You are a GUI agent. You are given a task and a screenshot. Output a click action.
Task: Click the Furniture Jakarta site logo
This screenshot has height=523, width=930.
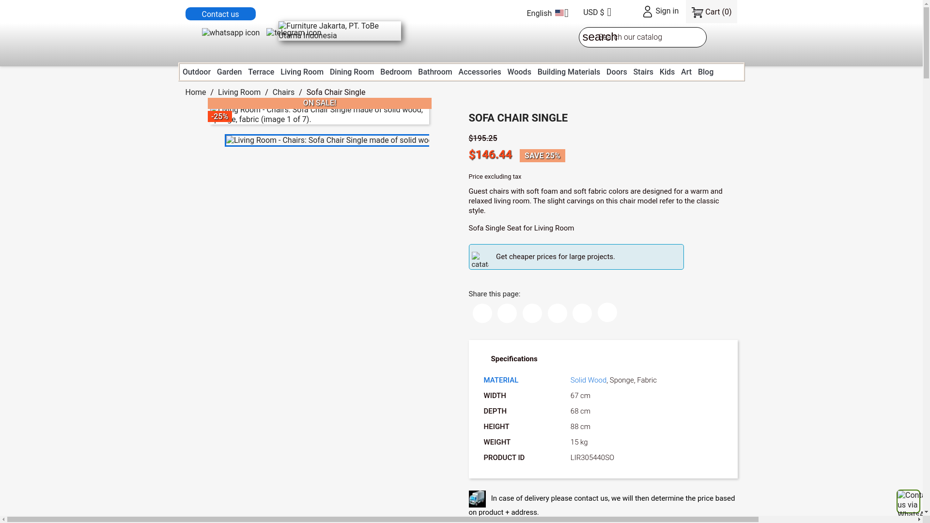340,31
